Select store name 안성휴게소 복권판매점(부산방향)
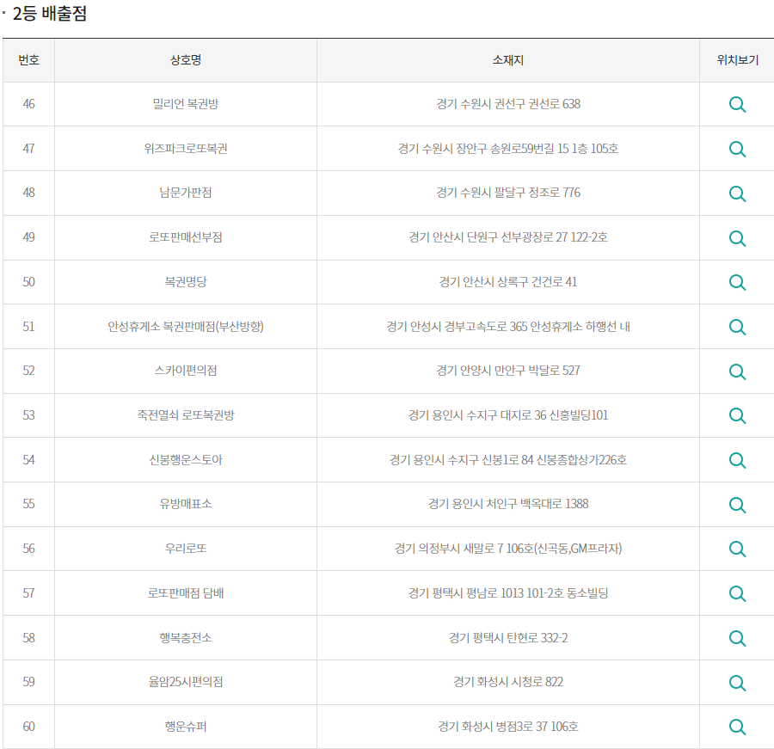The width and height of the screenshot is (774, 749). pyautogui.click(x=186, y=327)
